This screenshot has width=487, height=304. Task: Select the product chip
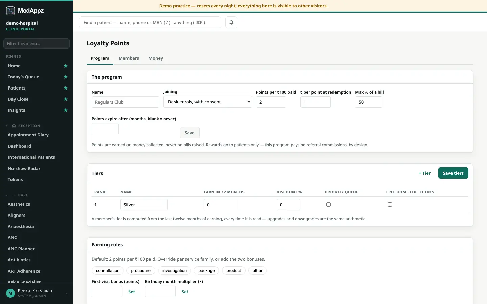(x=234, y=271)
